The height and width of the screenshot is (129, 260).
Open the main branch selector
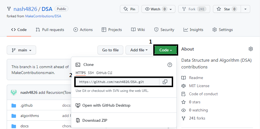point(21,50)
